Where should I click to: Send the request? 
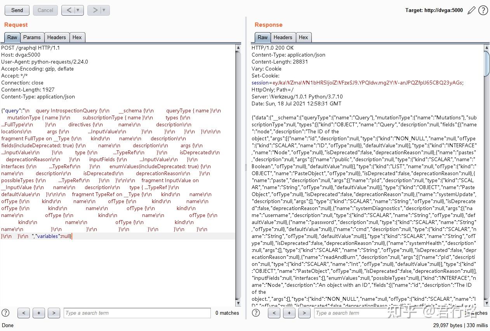click(17, 10)
